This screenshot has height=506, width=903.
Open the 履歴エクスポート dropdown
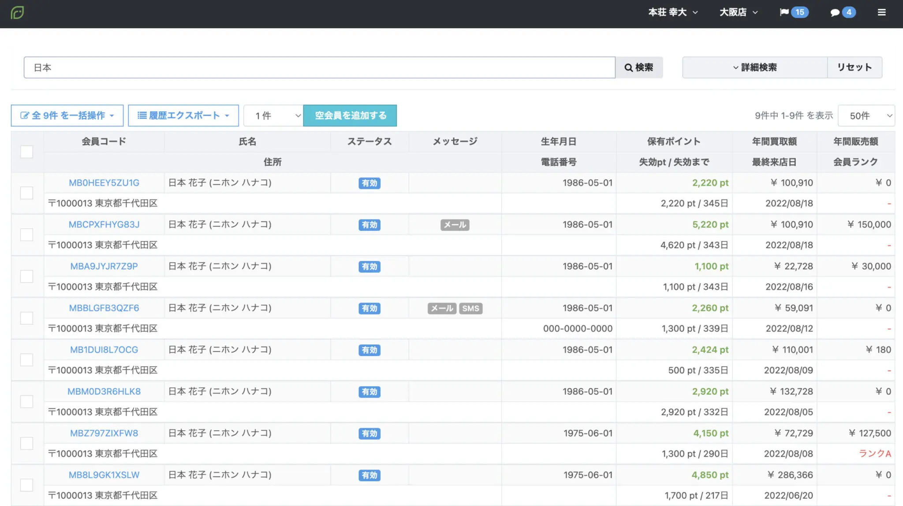(x=183, y=115)
